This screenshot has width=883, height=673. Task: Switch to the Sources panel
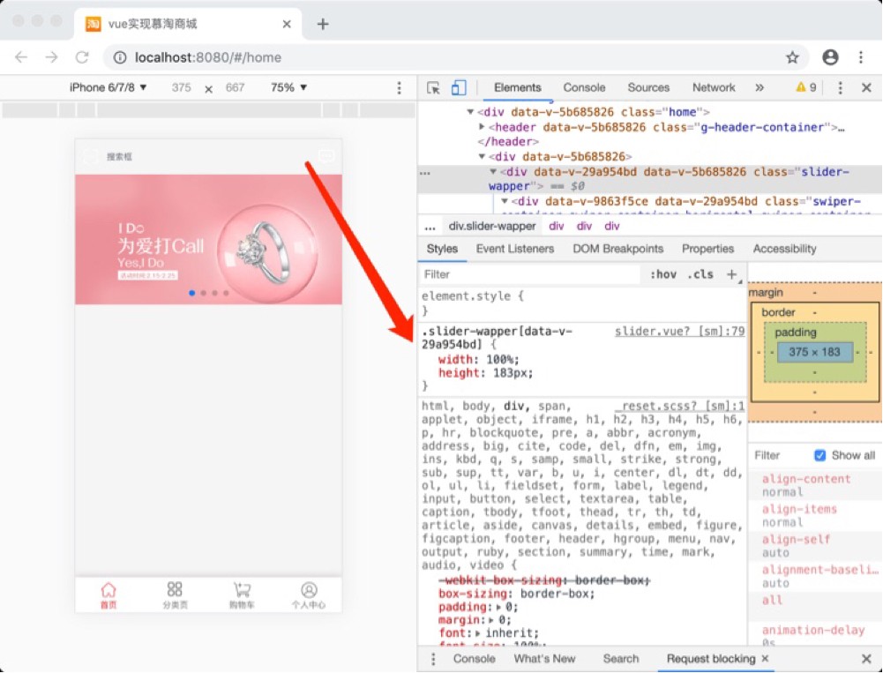(x=648, y=88)
